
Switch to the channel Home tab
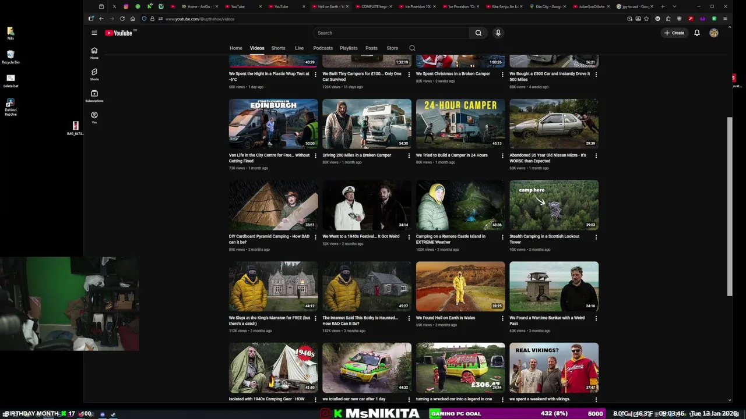point(235,48)
